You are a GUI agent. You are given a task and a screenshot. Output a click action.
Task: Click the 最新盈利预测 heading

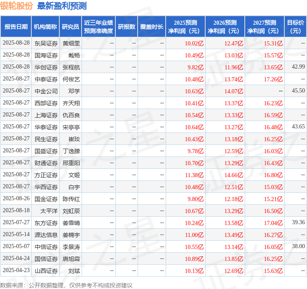[62, 6]
